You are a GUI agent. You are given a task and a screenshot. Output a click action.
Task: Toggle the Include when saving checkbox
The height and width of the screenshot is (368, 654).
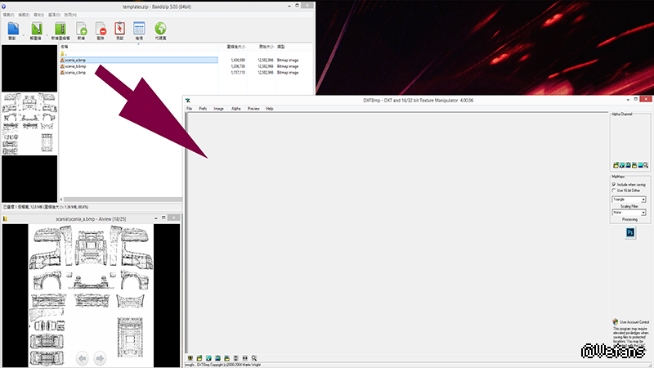(x=614, y=184)
